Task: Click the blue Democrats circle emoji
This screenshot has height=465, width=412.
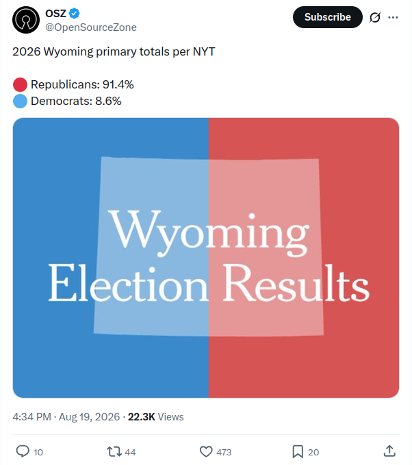Action: point(20,101)
